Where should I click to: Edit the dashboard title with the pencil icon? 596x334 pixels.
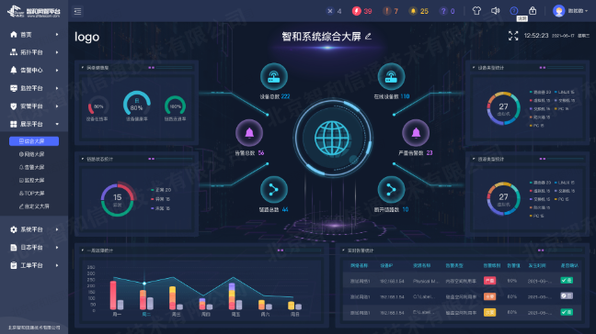click(368, 37)
